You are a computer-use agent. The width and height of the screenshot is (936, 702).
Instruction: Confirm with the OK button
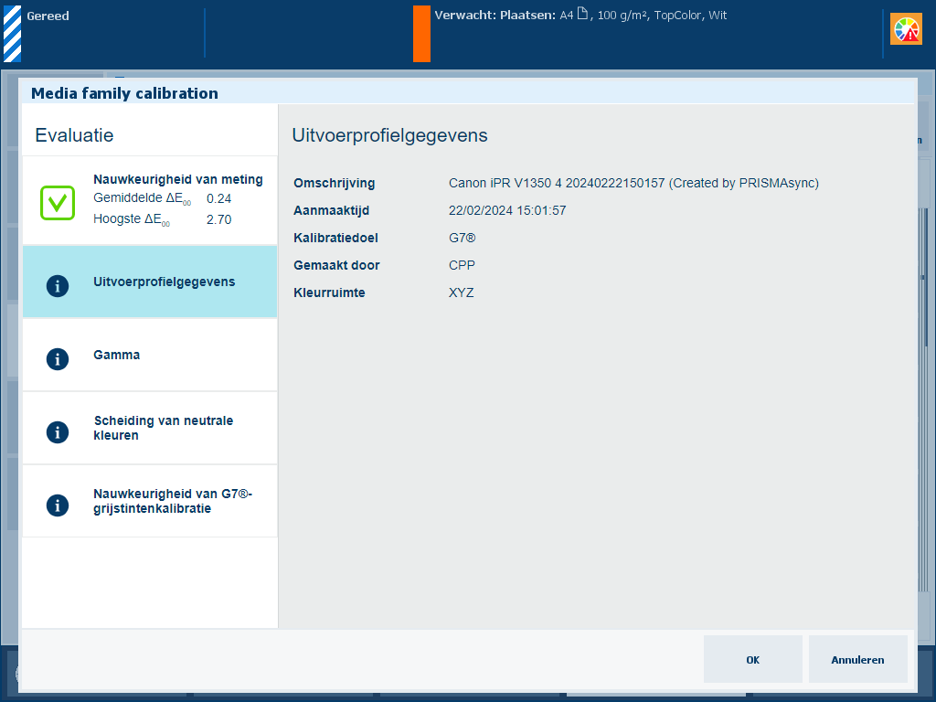753,659
